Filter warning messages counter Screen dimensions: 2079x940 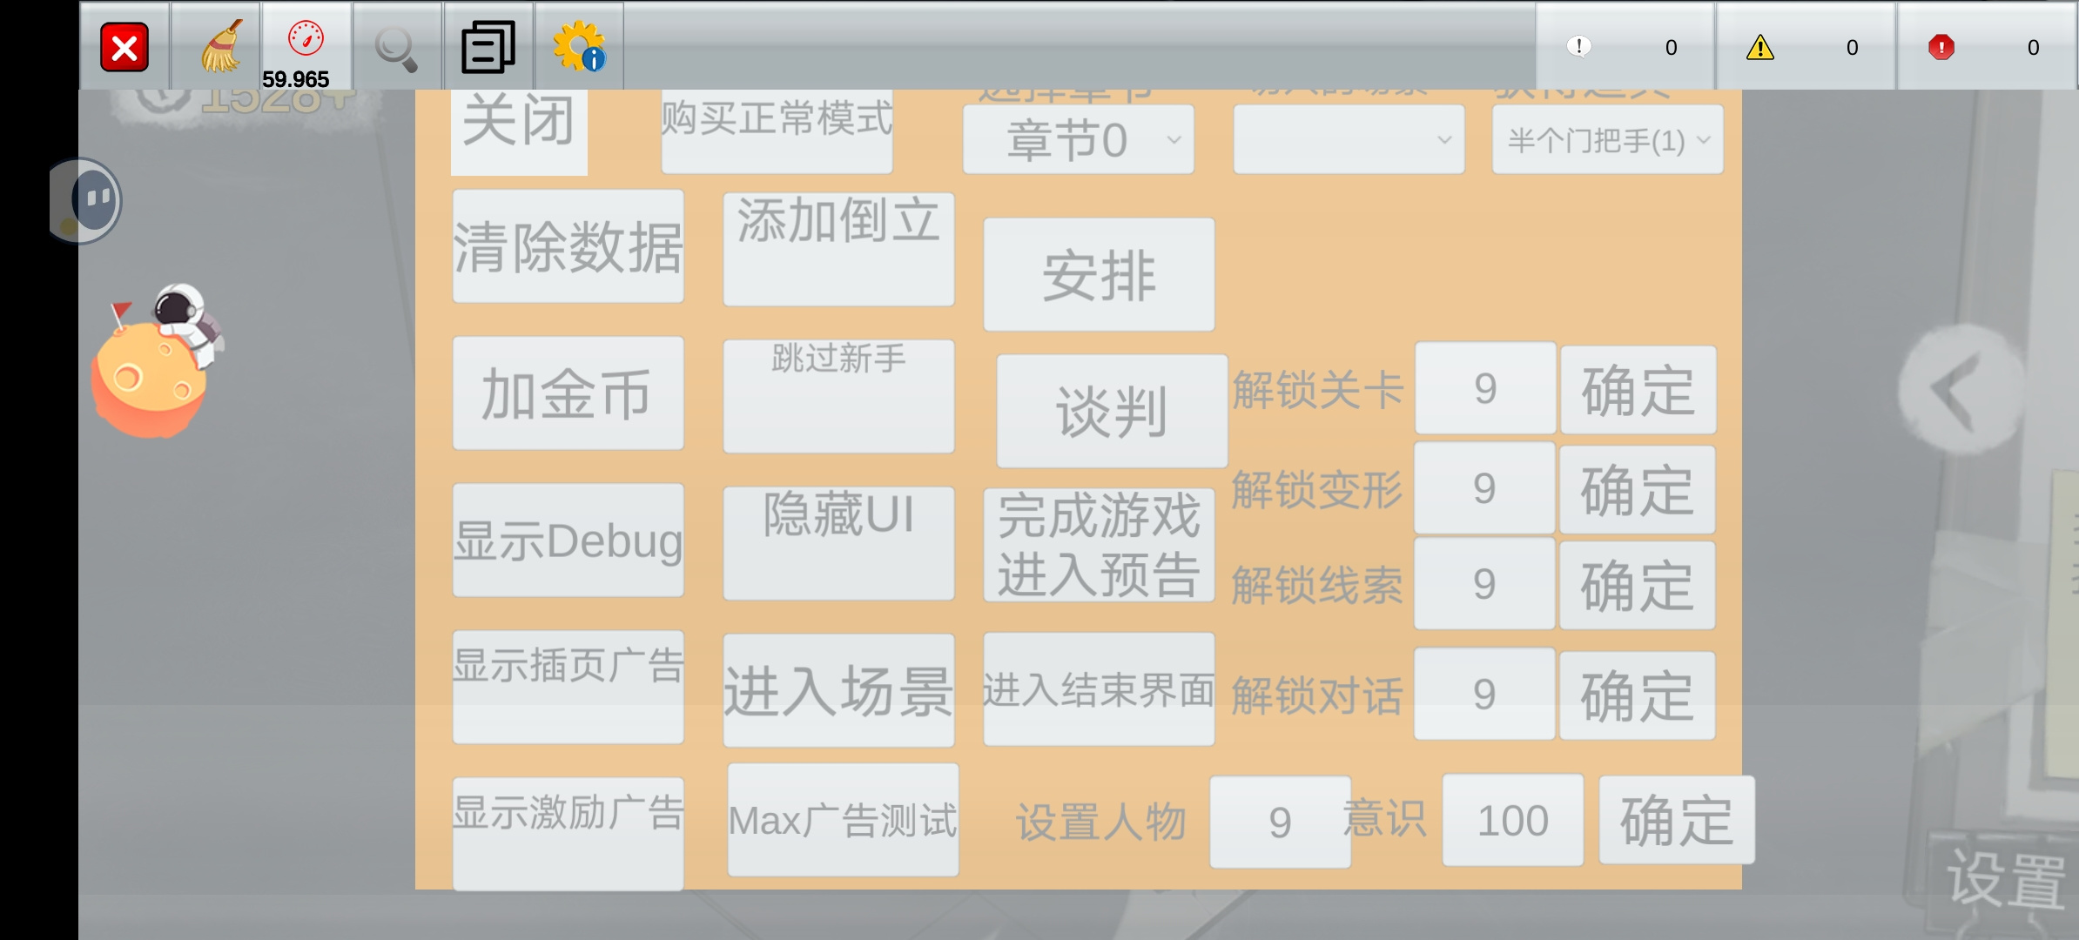[1806, 47]
